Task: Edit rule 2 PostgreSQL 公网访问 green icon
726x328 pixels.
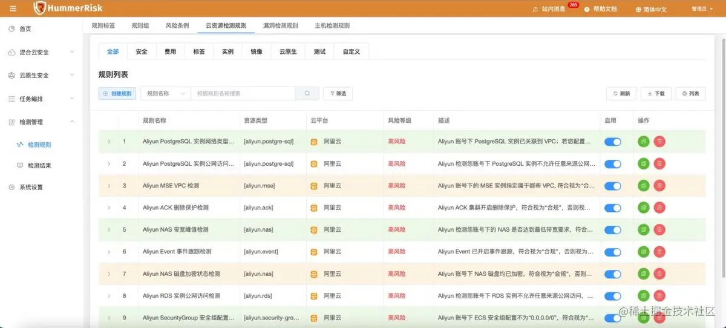Action: coord(644,163)
